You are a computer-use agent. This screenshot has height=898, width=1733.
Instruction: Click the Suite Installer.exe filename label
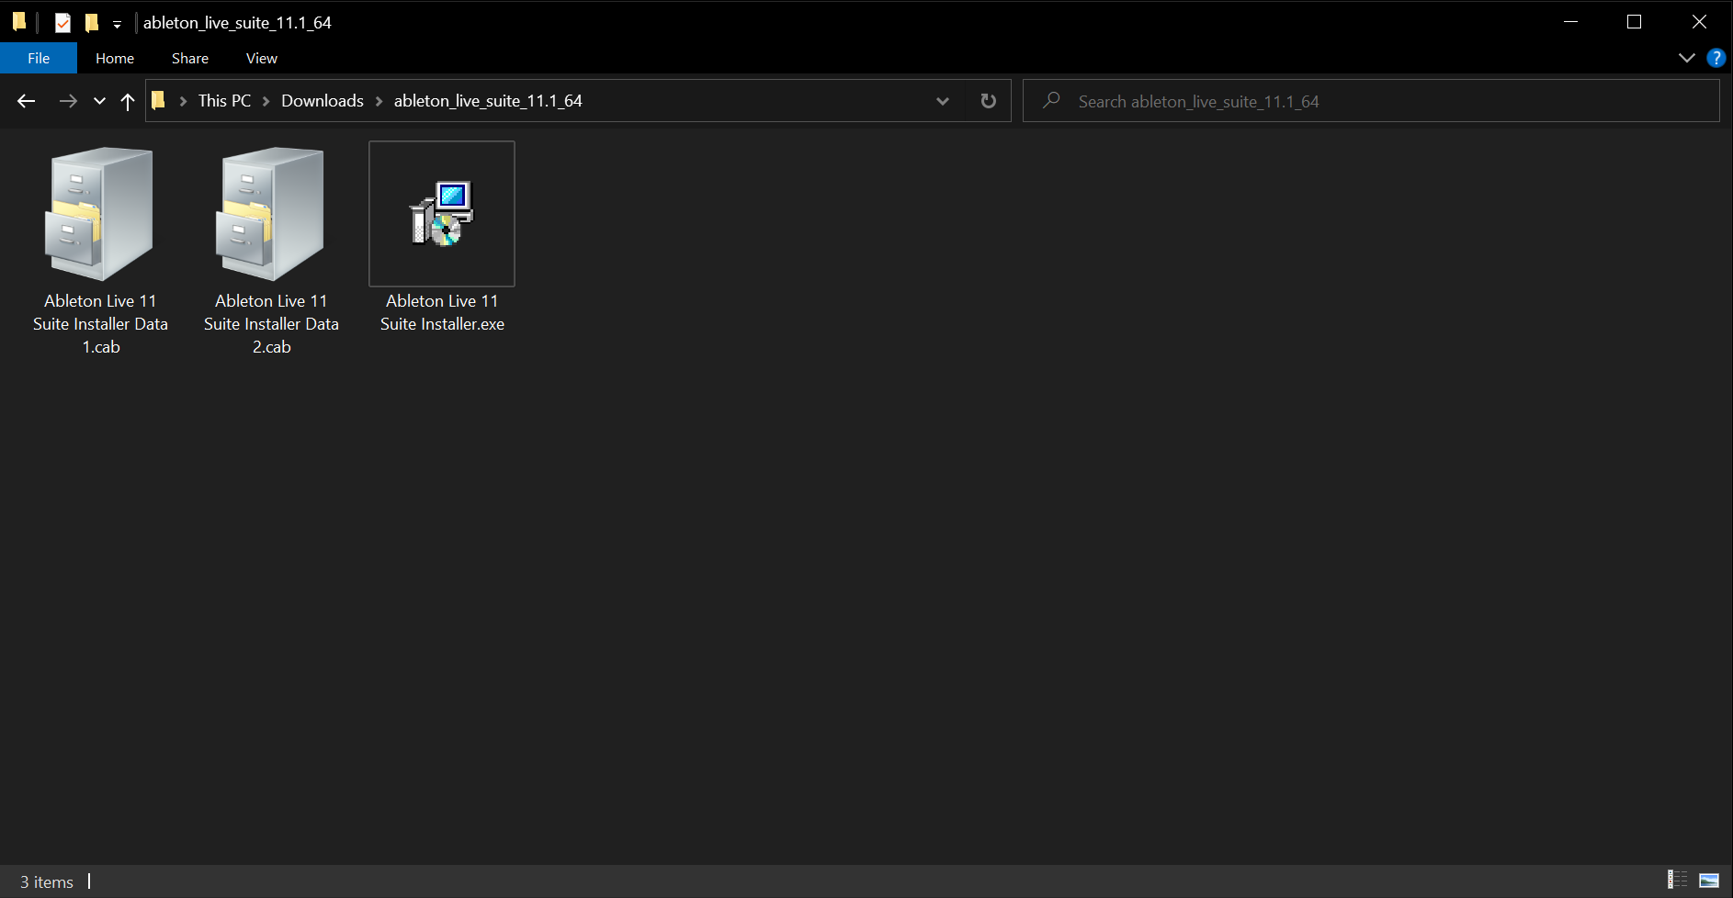[442, 312]
